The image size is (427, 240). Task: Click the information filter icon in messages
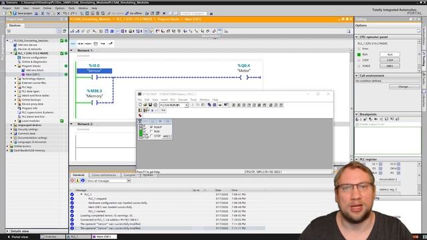pyautogui.click(x=83, y=181)
